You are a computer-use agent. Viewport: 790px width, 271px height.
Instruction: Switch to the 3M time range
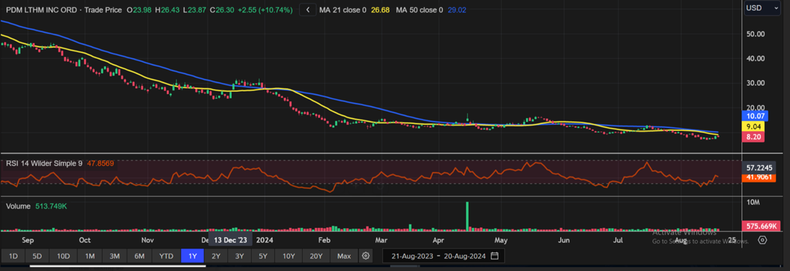tap(115, 256)
